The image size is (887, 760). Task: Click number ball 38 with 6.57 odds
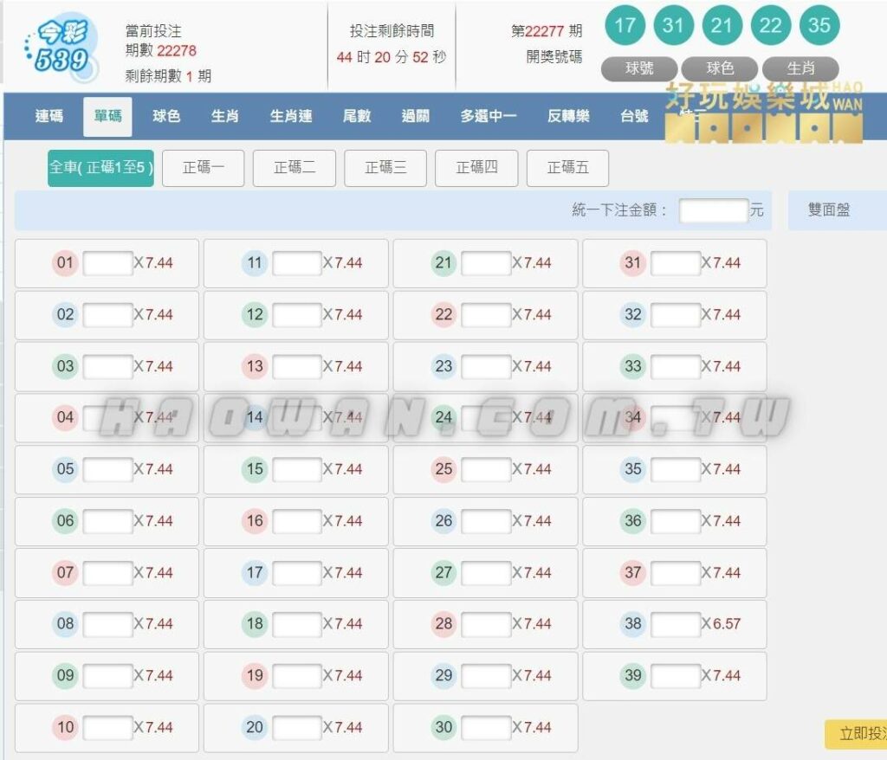coord(633,624)
